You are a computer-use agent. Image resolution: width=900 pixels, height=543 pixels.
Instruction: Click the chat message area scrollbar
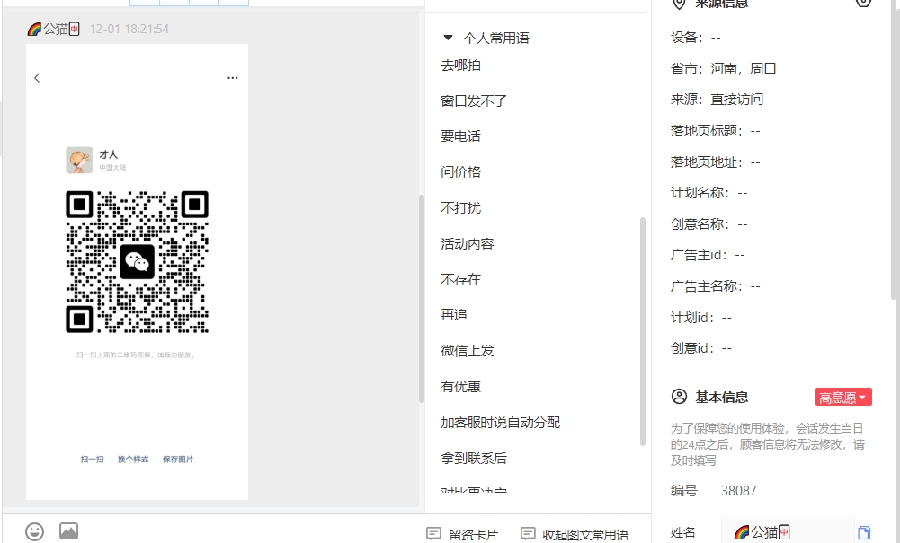tap(422, 298)
